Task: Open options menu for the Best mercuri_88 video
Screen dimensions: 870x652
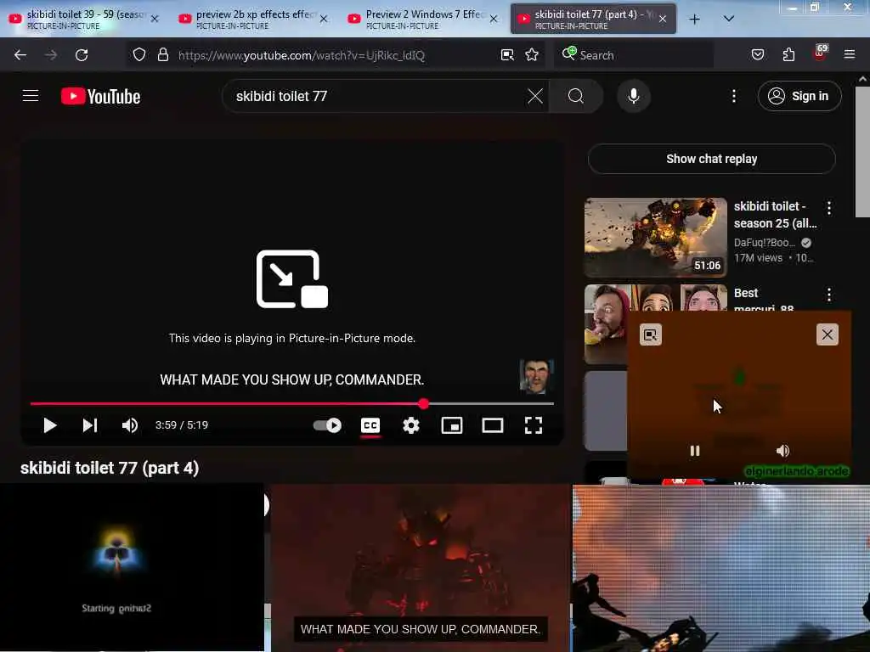Action: pyautogui.click(x=829, y=295)
